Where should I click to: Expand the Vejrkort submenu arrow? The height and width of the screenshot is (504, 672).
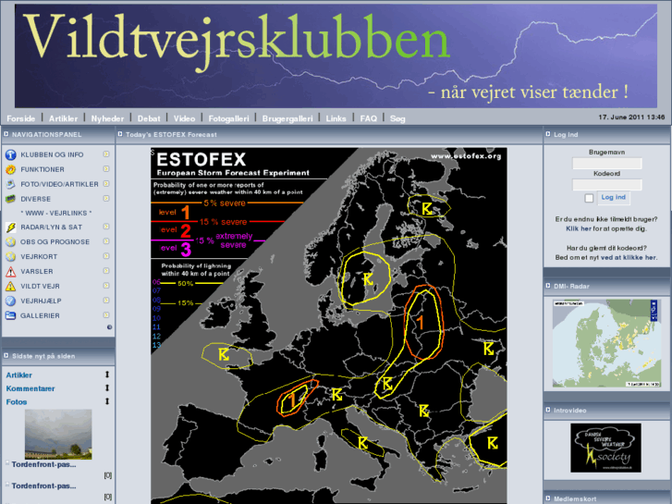(x=106, y=256)
